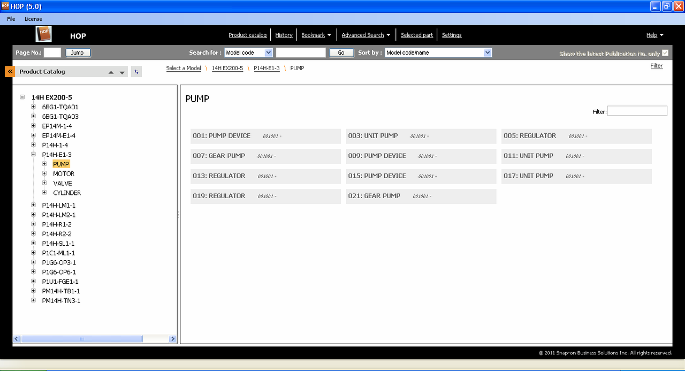Open the File menu
This screenshot has height=371, width=685.
coord(11,19)
